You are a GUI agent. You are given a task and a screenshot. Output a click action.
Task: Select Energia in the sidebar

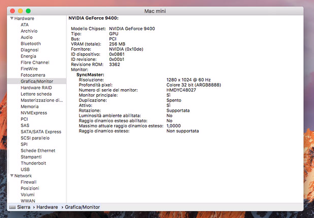click(28, 56)
